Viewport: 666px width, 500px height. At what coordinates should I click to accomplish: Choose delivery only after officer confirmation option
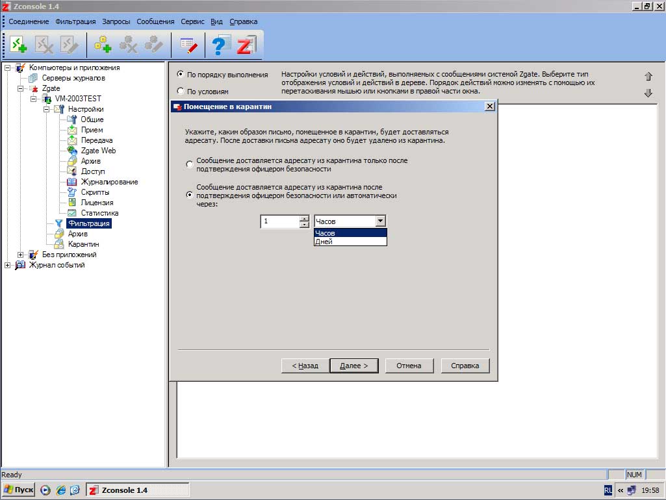pyautogui.click(x=190, y=164)
